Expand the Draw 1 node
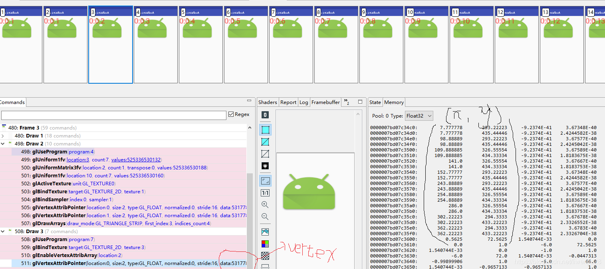This screenshot has height=269, width=605. (4, 136)
